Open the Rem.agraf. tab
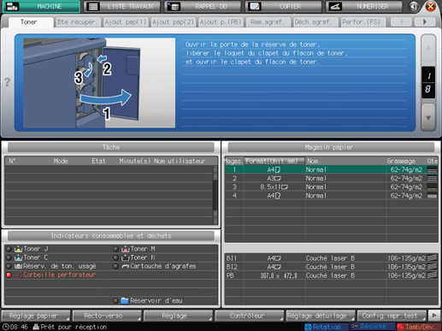 (268, 22)
